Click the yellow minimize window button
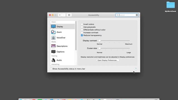The height and width of the screenshot is (100, 178). [53, 15]
